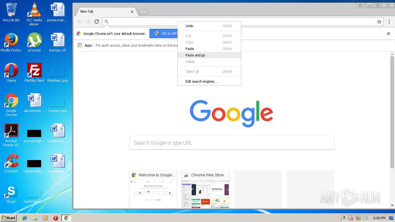Click the Set as default button

click(x=164, y=34)
